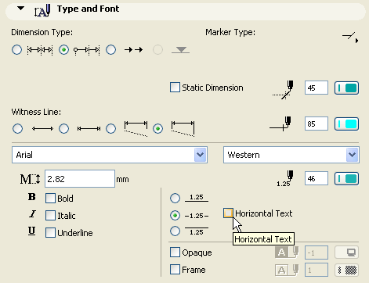This screenshot has width=369, height=283.
Task: Open the pen color swatch next to 46
Action: (x=347, y=179)
